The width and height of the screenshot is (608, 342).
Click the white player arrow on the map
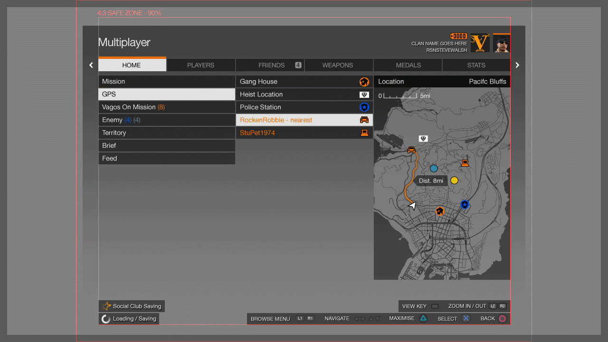point(412,206)
